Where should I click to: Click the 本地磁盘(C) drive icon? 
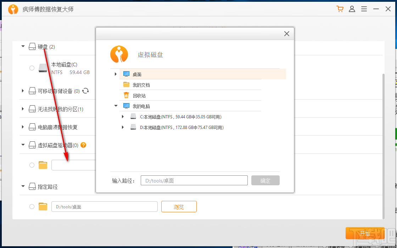(43, 68)
